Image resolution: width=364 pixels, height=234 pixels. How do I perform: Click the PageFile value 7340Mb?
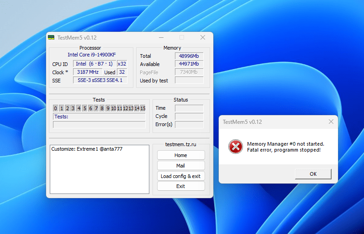(x=189, y=72)
